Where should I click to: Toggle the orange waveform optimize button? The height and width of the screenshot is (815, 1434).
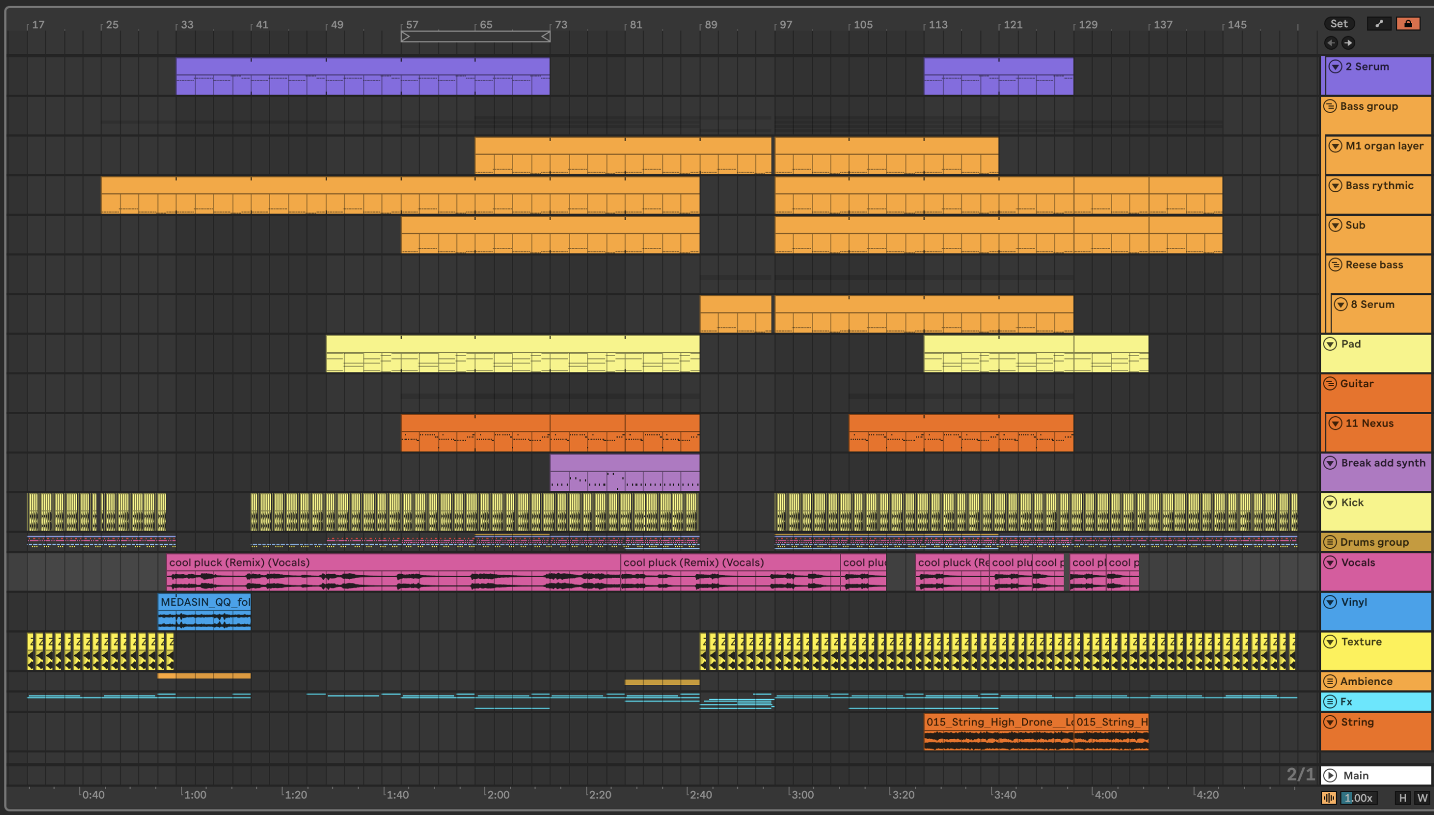(1329, 798)
